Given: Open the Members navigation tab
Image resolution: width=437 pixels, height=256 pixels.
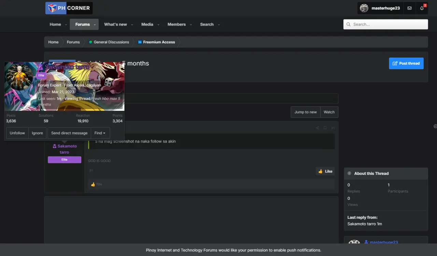Looking at the screenshot, I should [x=177, y=25].
